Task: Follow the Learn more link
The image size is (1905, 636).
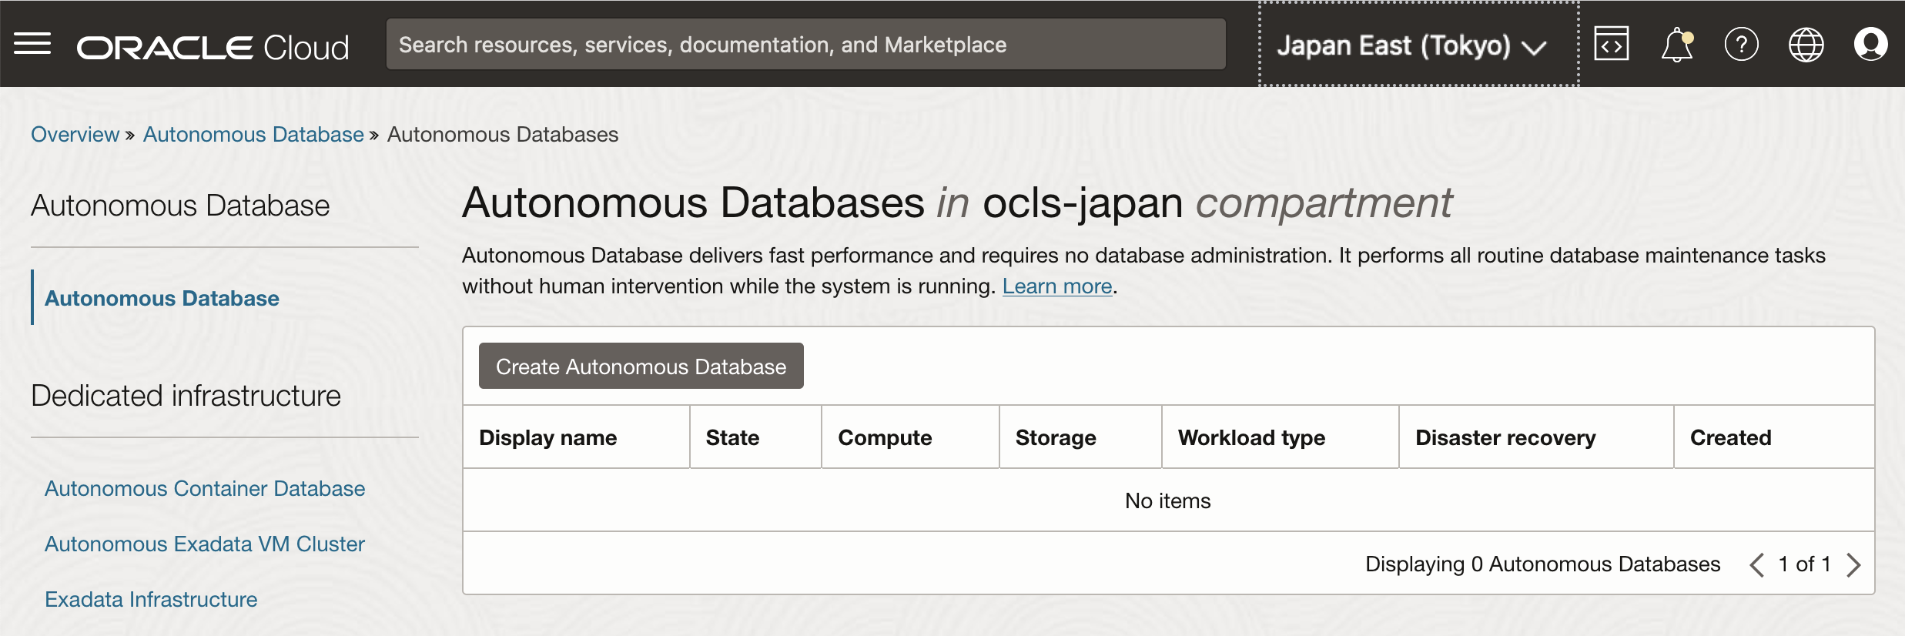Action: (1057, 286)
